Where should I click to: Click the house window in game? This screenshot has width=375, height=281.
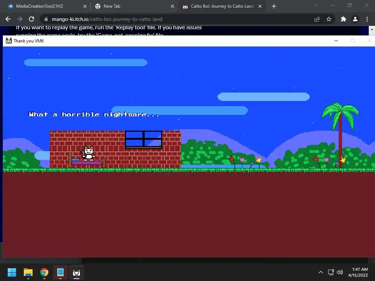(x=144, y=139)
